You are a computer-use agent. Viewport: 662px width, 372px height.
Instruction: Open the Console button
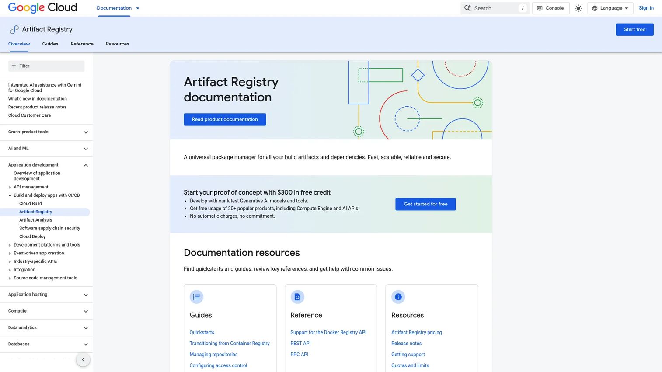551,8
